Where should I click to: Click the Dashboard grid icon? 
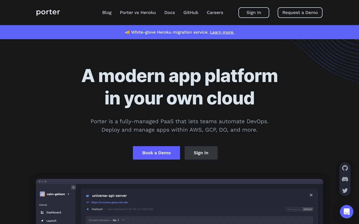(x=42, y=212)
